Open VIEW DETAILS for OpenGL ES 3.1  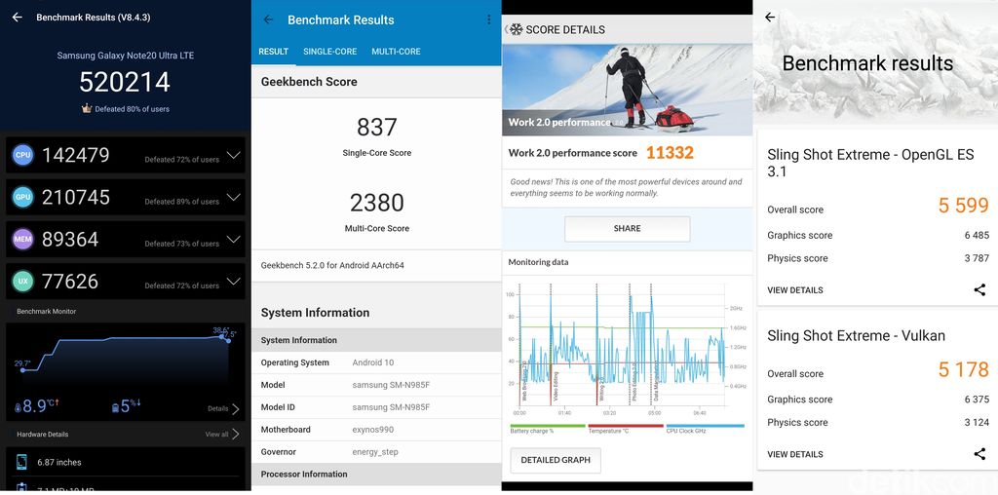point(795,290)
